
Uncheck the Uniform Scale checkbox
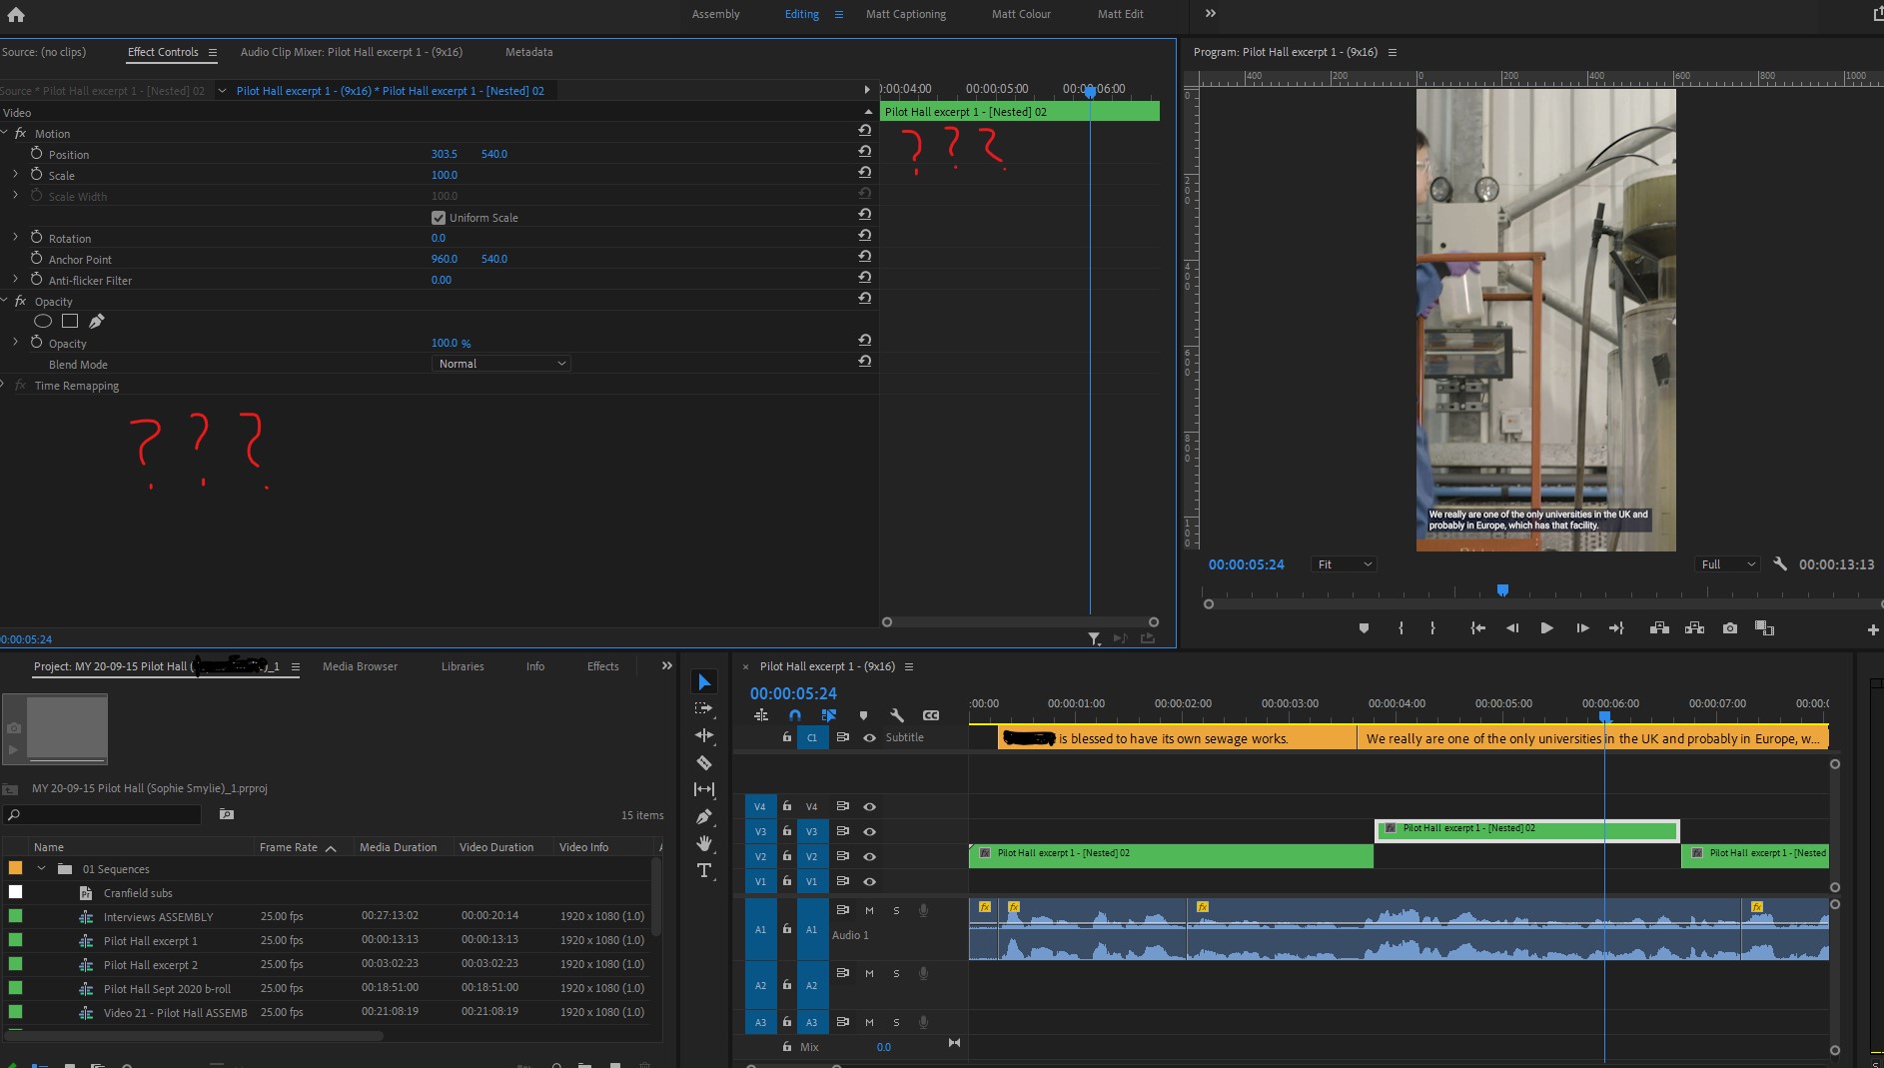pyautogui.click(x=439, y=217)
